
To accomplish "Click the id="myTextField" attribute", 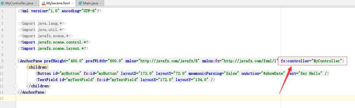I will tap(77, 80).
